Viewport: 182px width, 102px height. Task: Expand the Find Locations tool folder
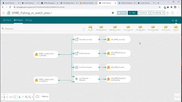click(128, 28)
